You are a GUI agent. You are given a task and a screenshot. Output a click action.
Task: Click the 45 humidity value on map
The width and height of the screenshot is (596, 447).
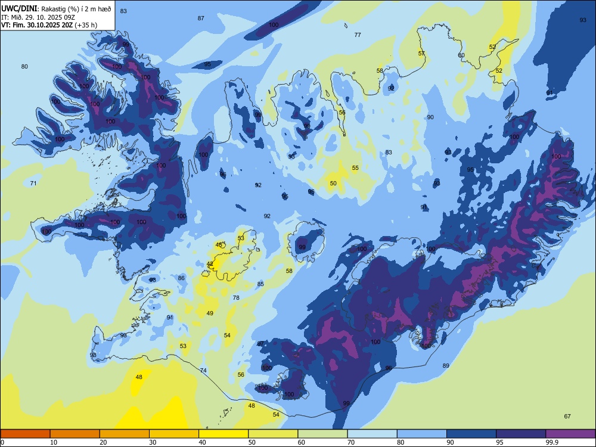click(x=219, y=245)
